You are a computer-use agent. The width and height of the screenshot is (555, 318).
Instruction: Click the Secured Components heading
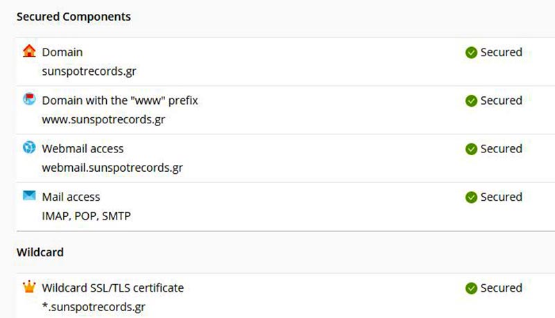coord(74,17)
